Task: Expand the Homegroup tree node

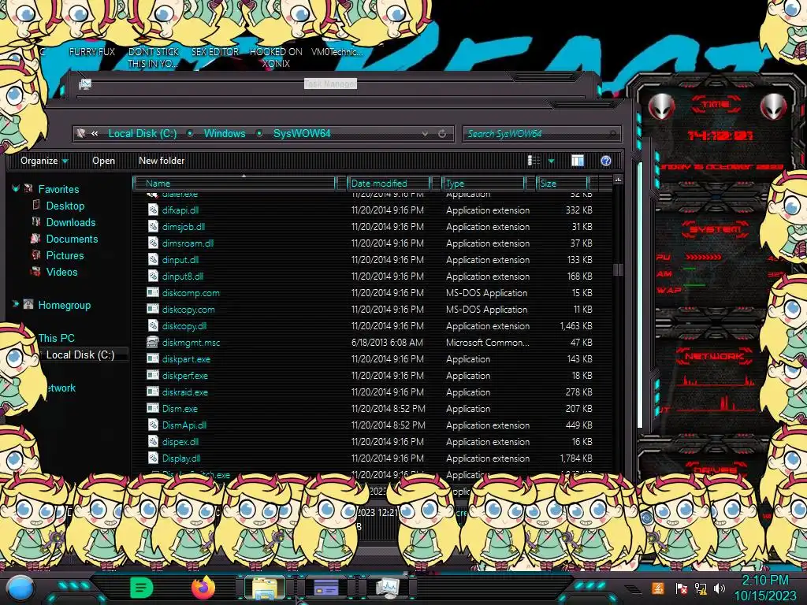Action: [16, 304]
